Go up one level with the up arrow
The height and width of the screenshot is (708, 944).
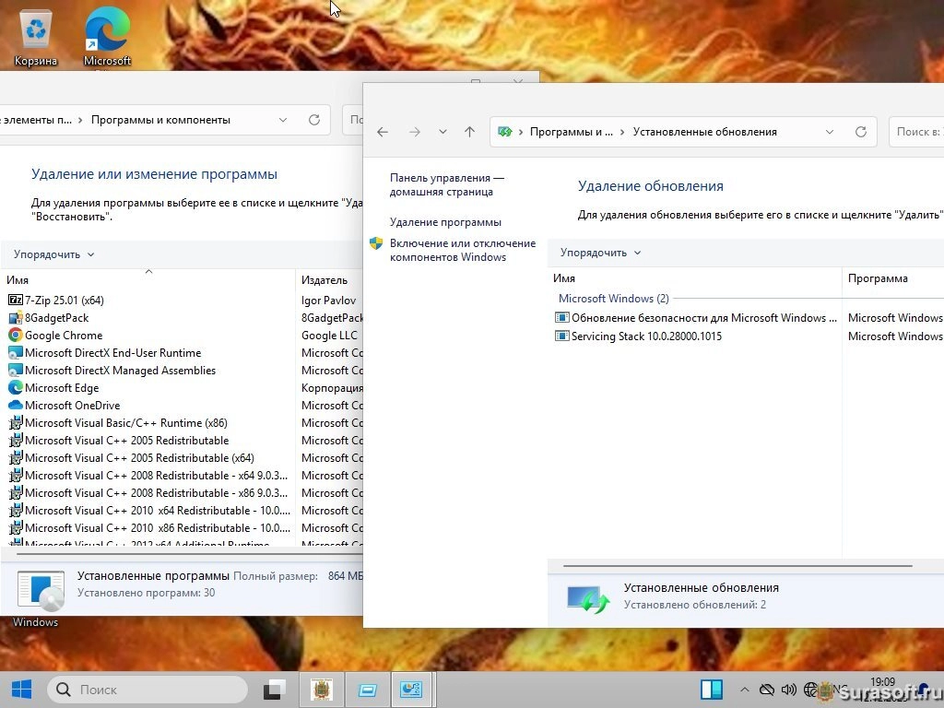tap(469, 132)
